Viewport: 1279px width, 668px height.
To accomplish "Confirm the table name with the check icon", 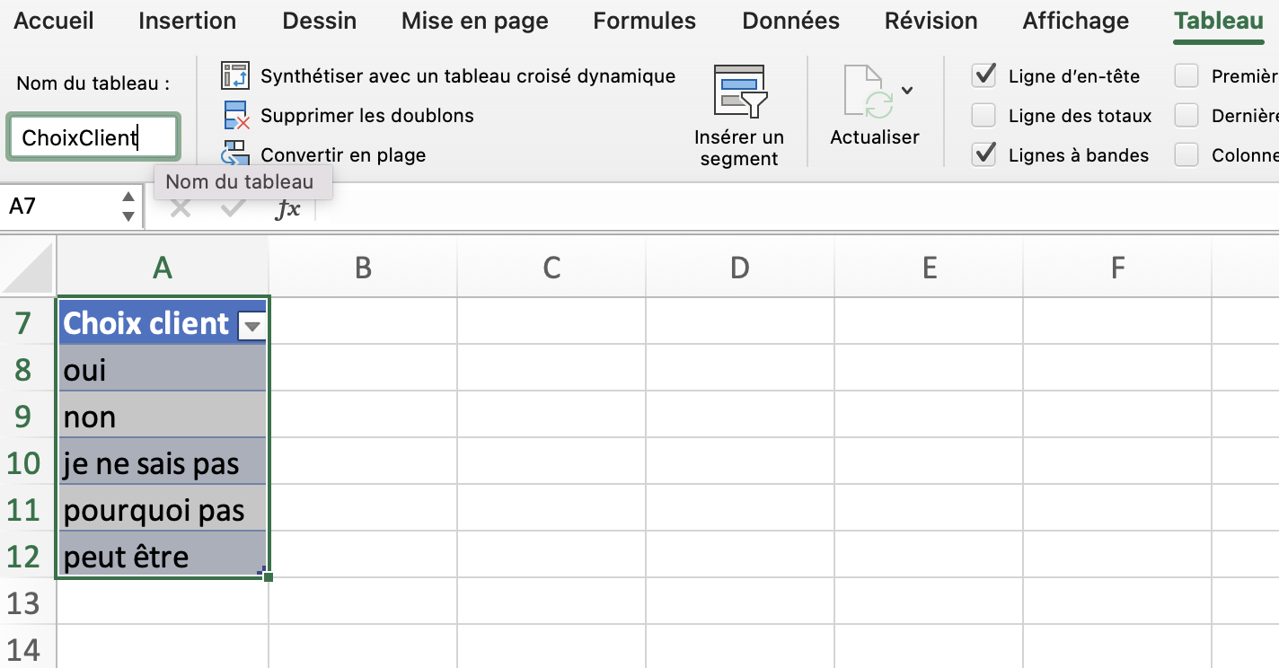I will click(x=232, y=207).
